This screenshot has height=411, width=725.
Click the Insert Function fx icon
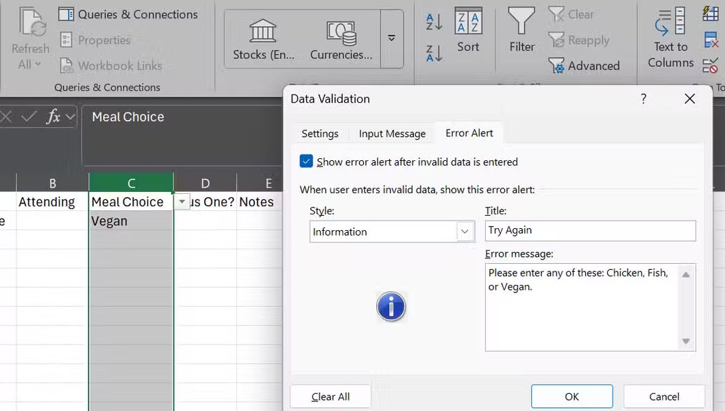[53, 117]
